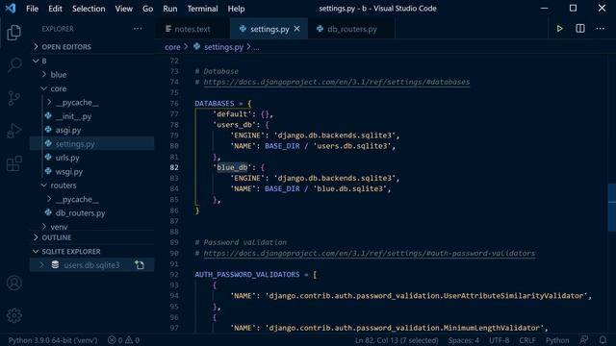Collapse the routers folder
The image size is (616, 346).
click(44, 185)
